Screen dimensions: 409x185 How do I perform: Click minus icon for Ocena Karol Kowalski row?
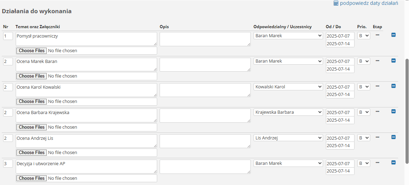pos(393,86)
